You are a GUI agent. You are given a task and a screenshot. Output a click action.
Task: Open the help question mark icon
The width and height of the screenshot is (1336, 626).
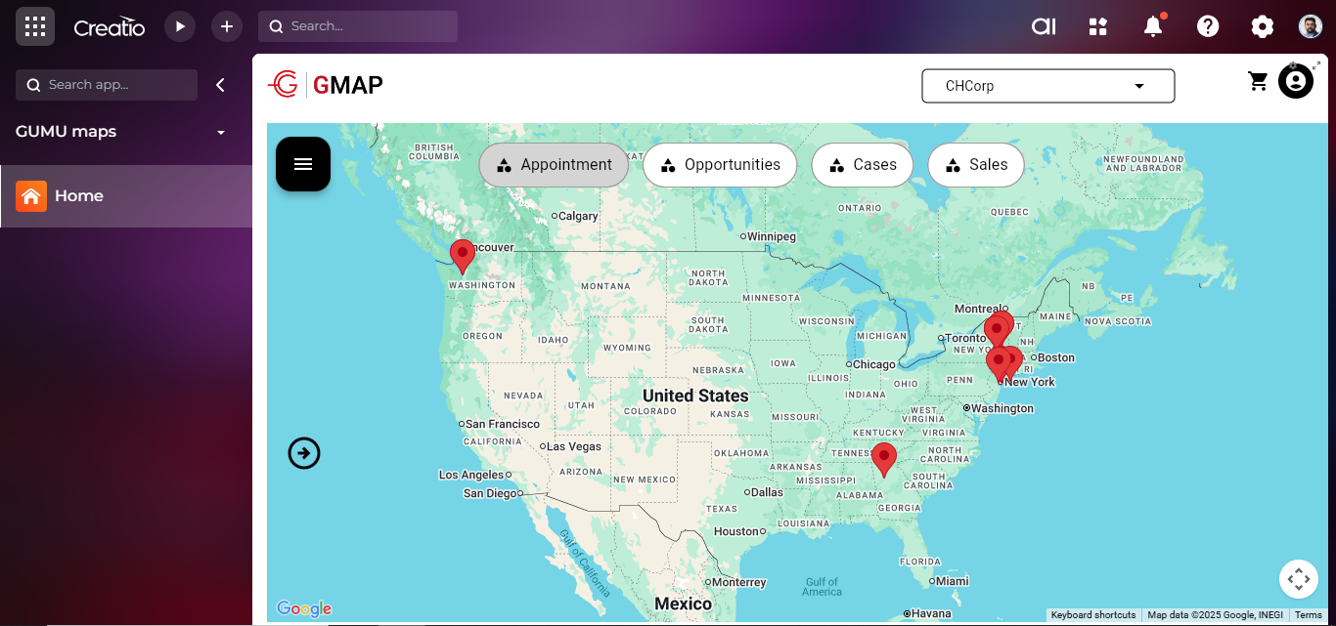[1208, 26]
